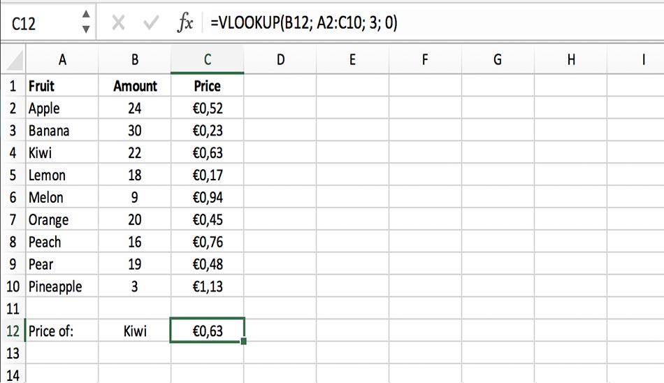Select column A header
Viewport: 664px width, 383px height.
[x=62, y=59]
